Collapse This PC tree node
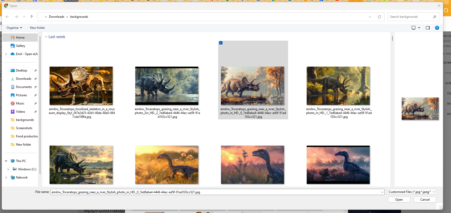 pyautogui.click(x=6, y=161)
